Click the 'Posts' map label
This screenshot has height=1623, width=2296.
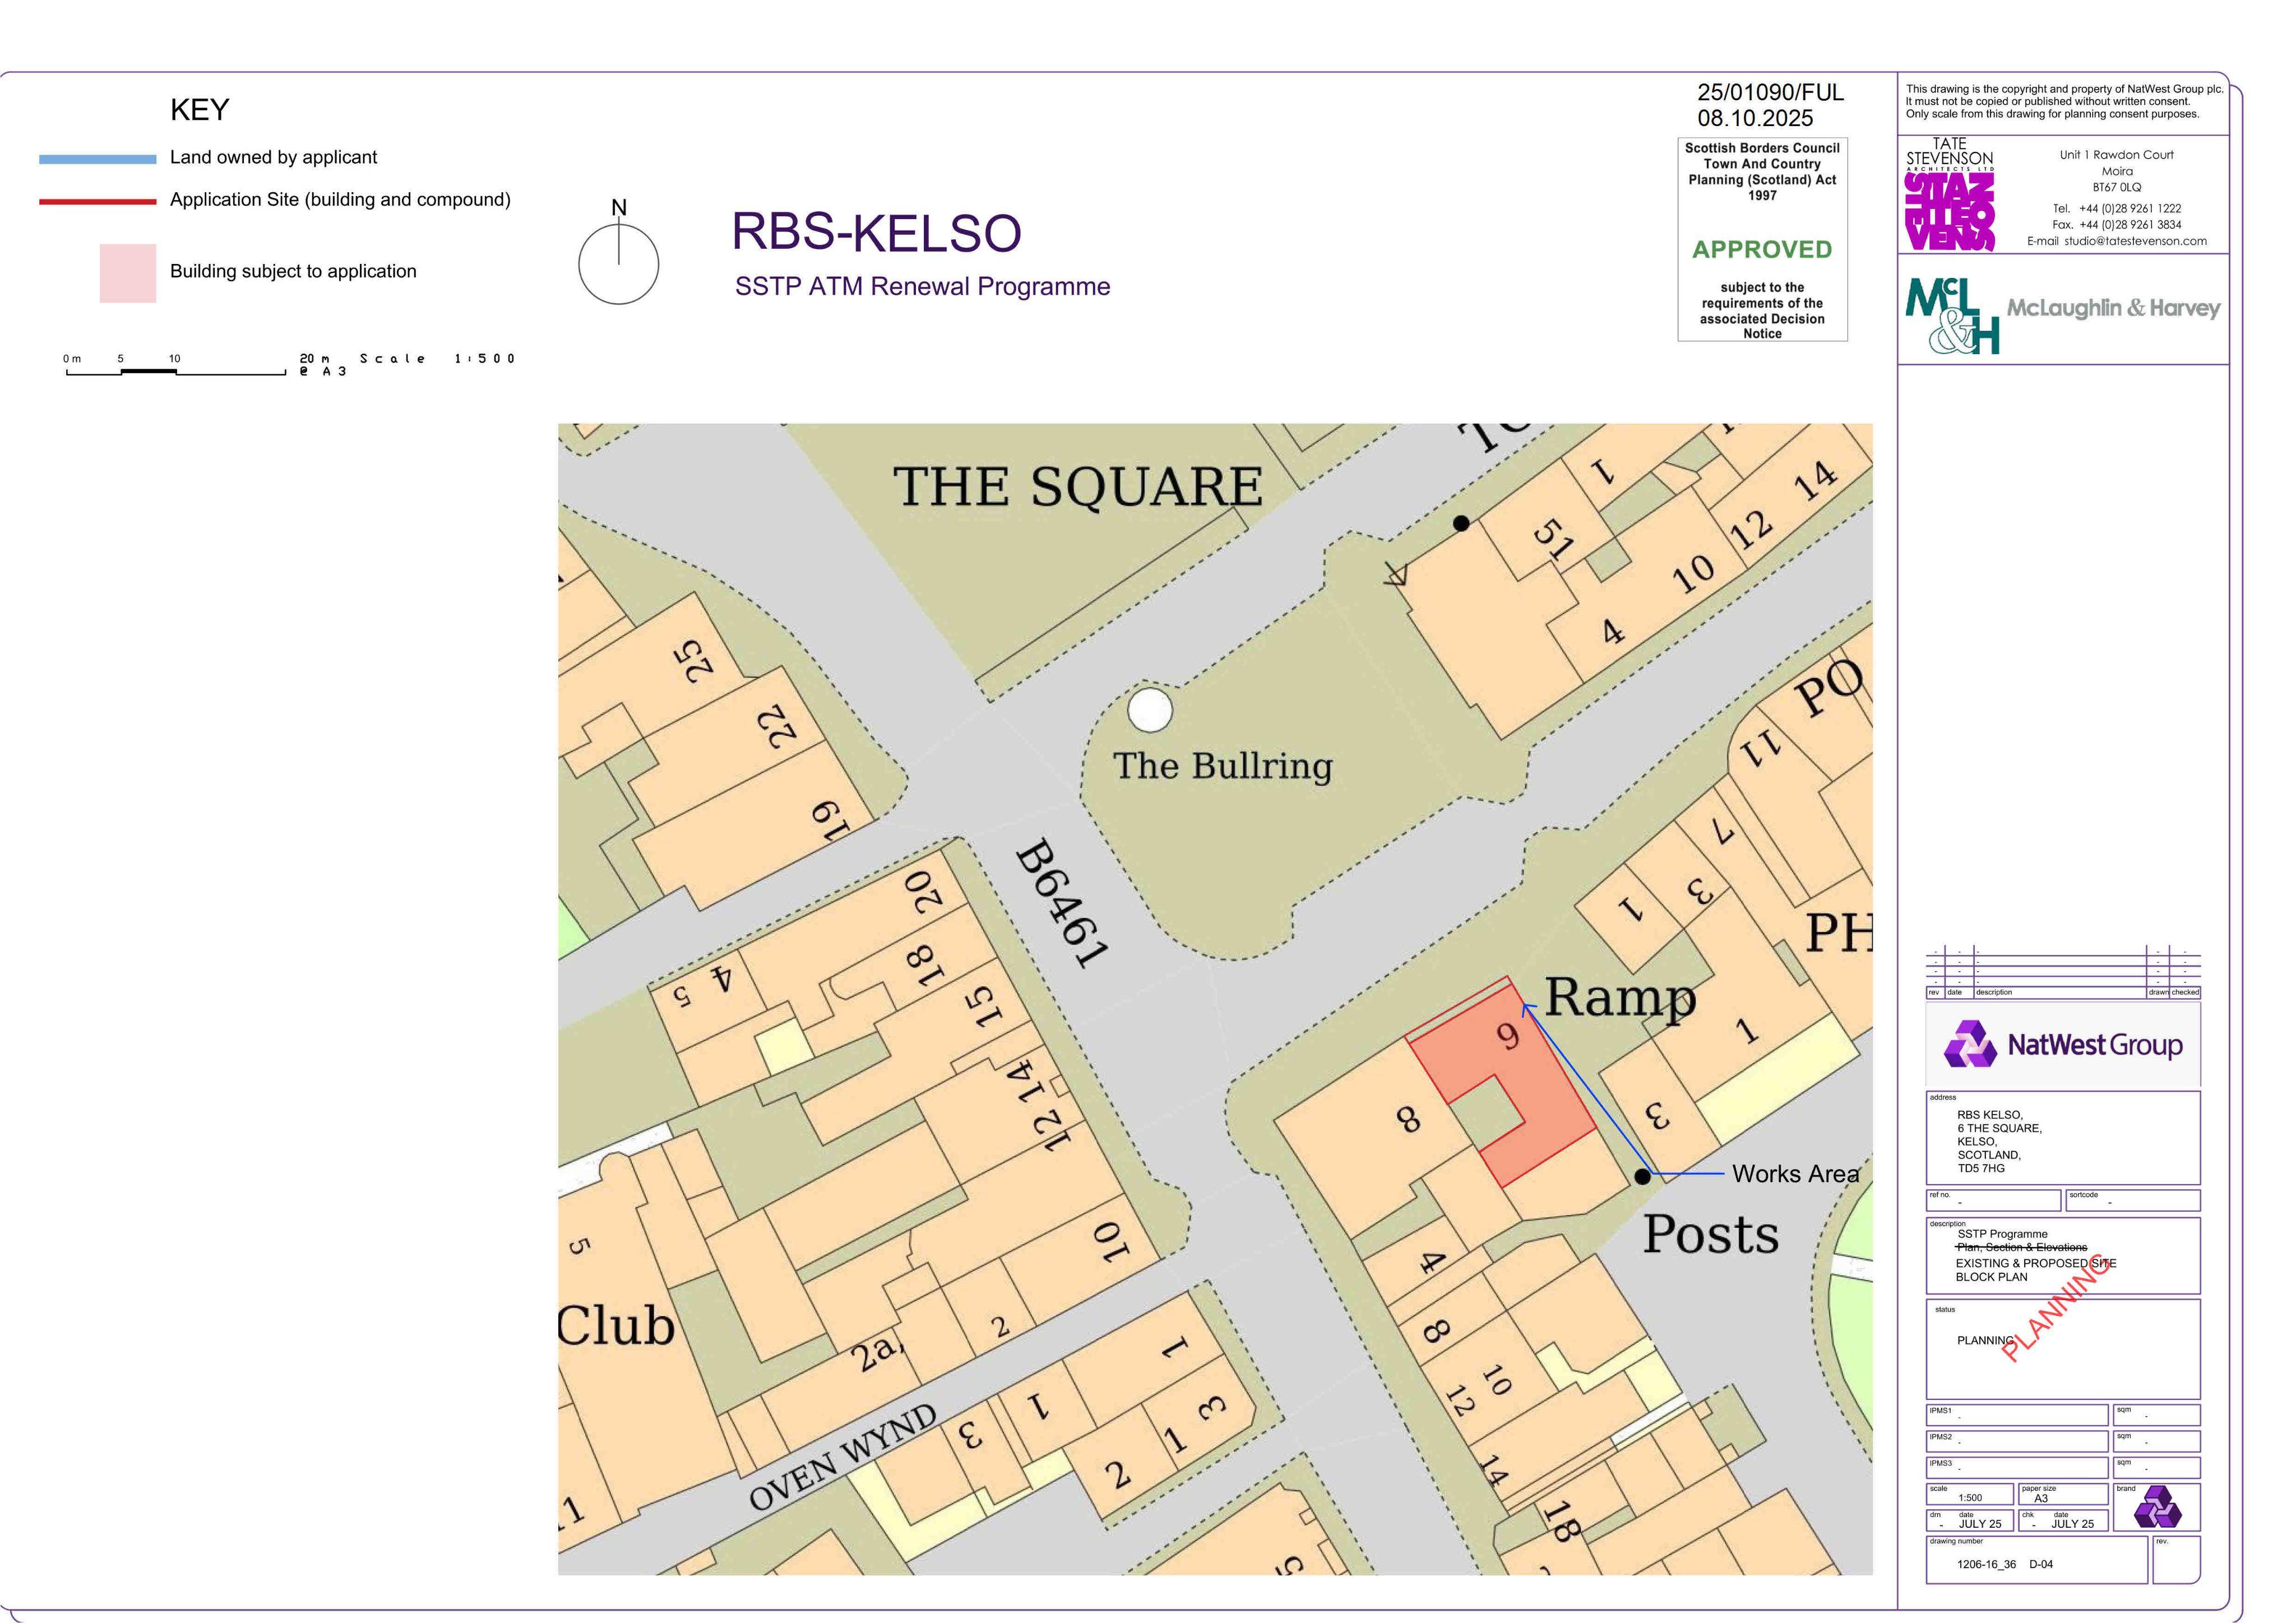(1711, 1234)
